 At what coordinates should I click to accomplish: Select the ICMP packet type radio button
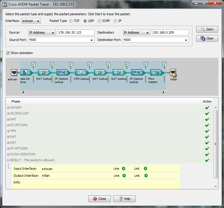(99, 21)
